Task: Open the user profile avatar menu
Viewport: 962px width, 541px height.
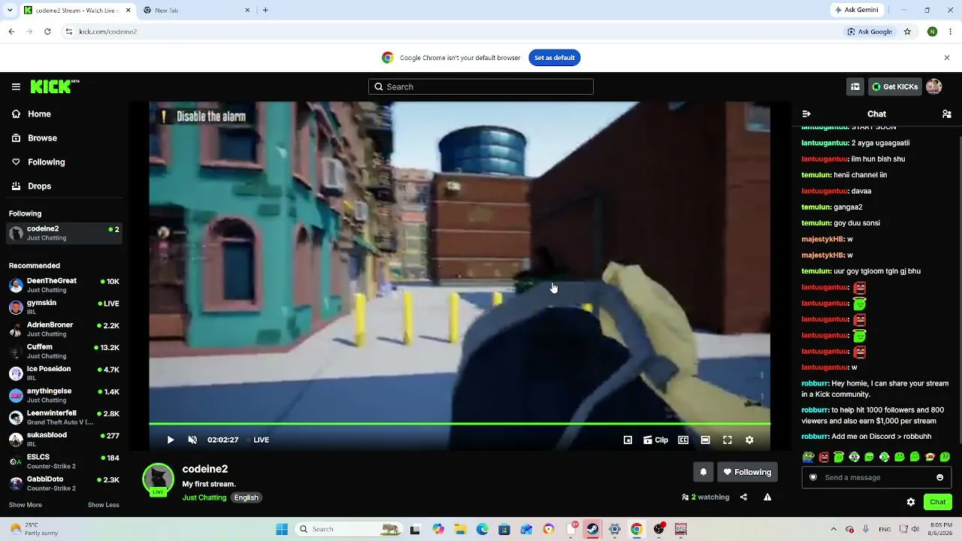Action: click(934, 87)
